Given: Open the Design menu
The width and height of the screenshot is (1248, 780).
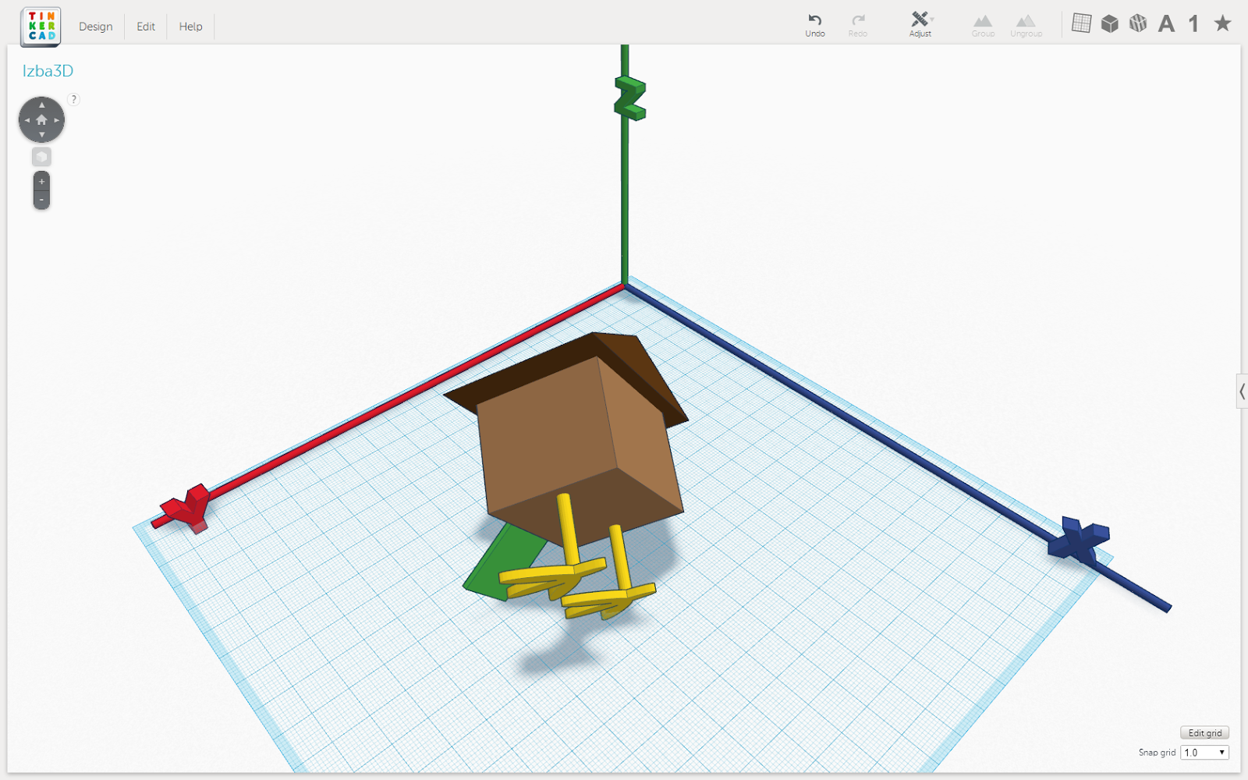Looking at the screenshot, I should click(x=95, y=27).
